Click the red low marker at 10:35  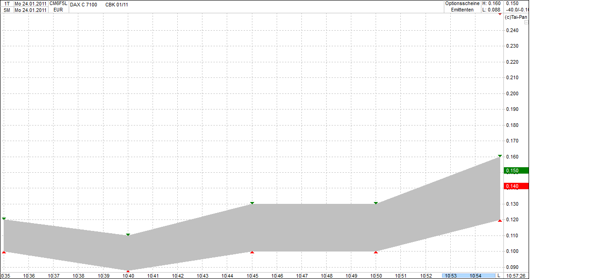click(x=4, y=252)
